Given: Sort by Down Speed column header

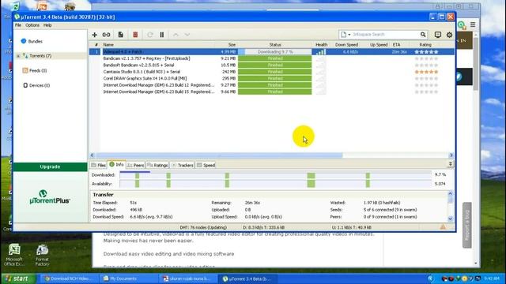Looking at the screenshot, I should click(346, 45).
